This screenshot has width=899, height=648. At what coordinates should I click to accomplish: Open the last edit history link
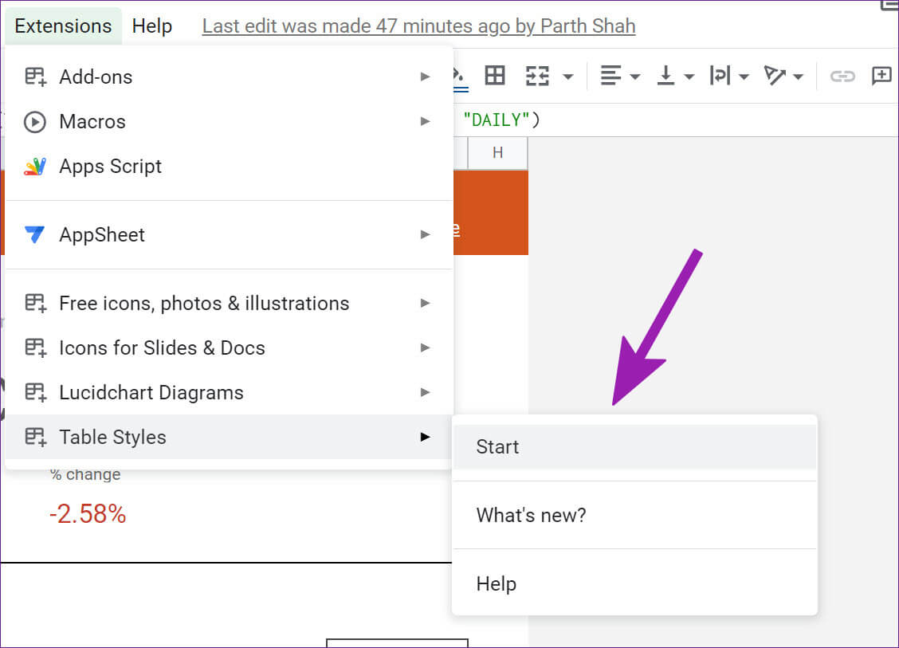418,26
